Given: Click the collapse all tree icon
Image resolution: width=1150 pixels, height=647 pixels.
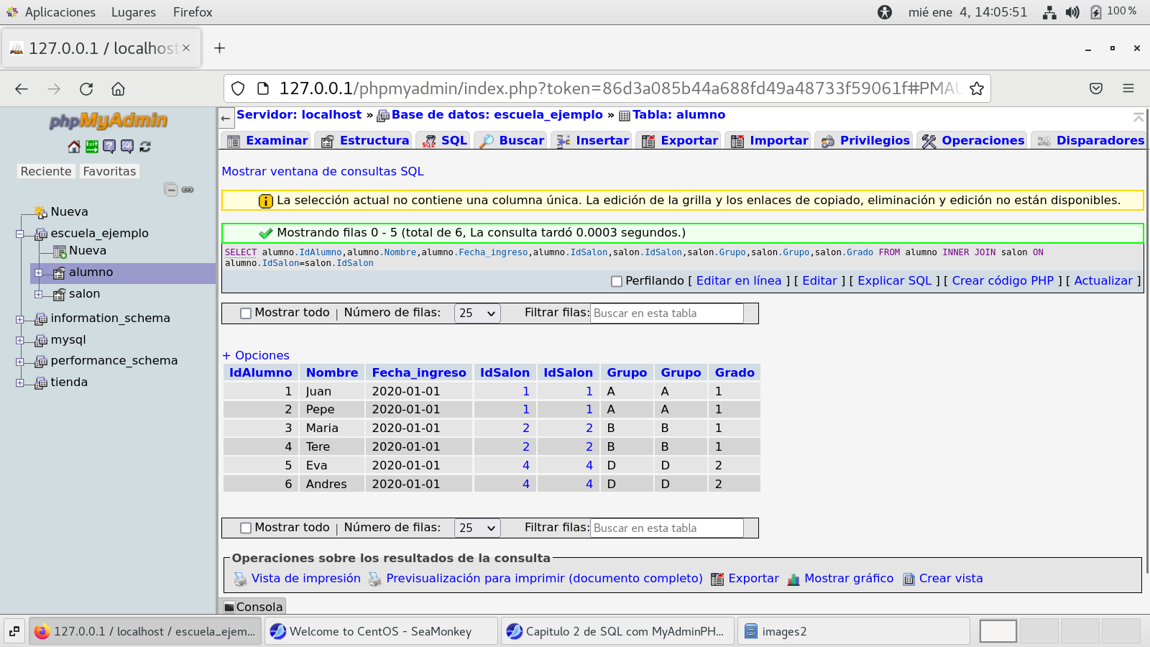Looking at the screenshot, I should (170, 190).
